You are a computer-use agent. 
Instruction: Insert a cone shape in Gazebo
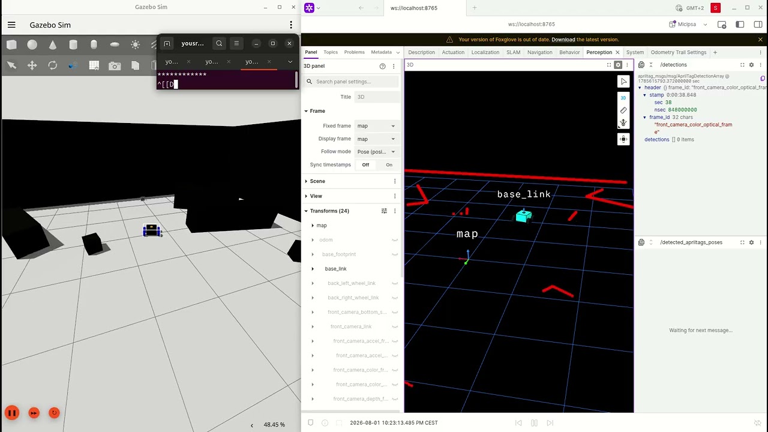[x=53, y=44]
